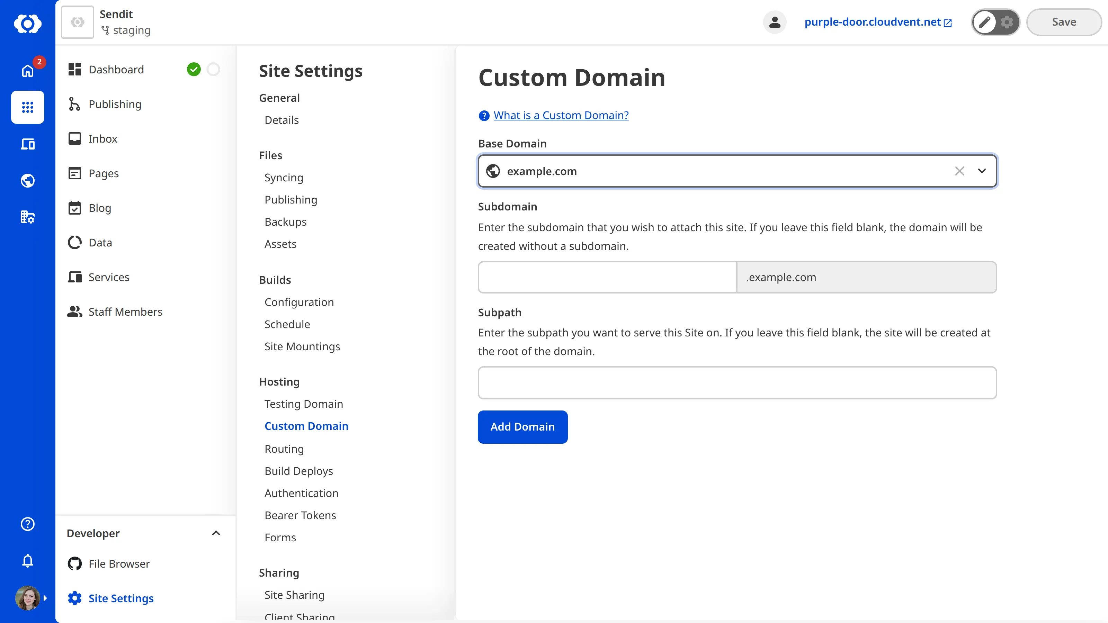The image size is (1108, 623).
Task: Go to Details settings
Action: (x=281, y=120)
